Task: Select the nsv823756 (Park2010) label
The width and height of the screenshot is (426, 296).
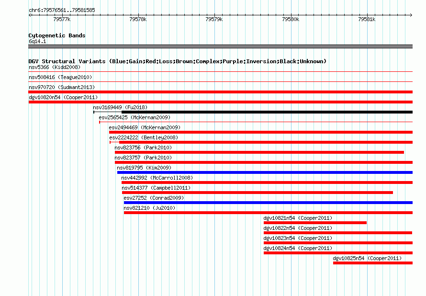Action: [143, 148]
